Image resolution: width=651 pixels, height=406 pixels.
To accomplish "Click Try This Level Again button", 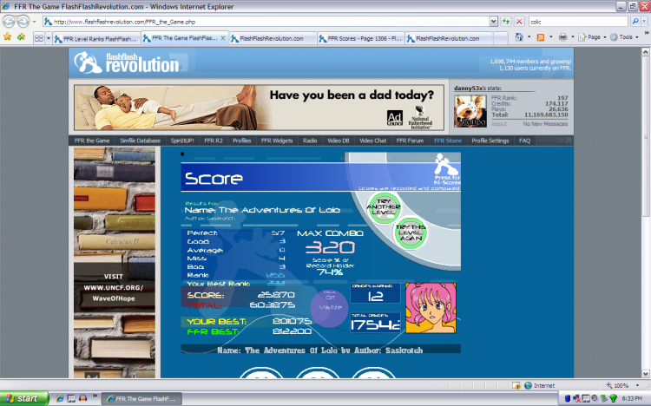I will 411,232.
